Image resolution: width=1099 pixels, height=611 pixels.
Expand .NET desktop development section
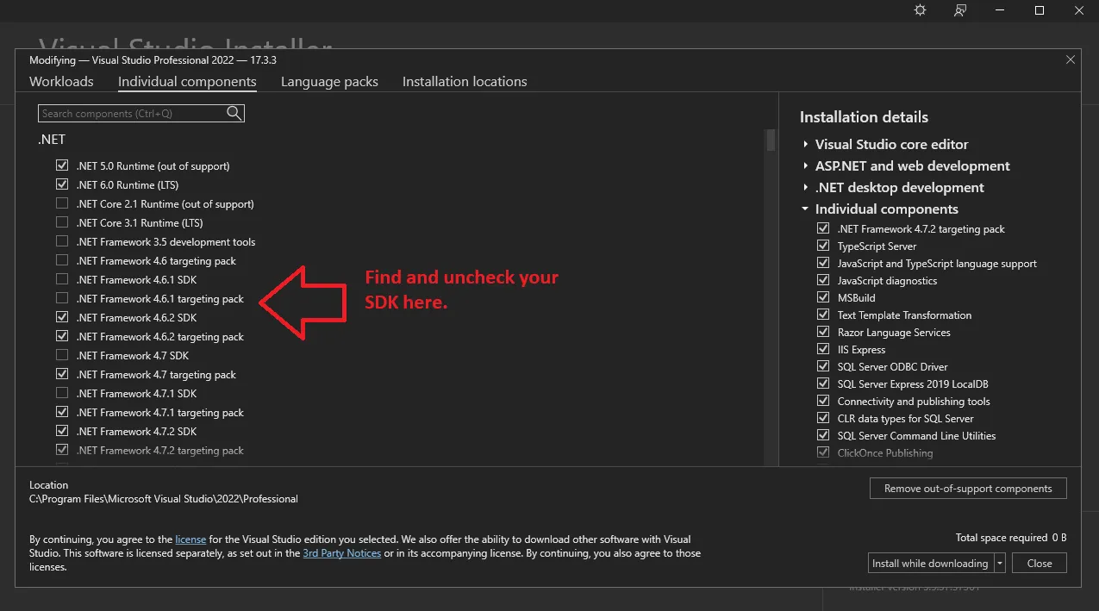tap(805, 187)
